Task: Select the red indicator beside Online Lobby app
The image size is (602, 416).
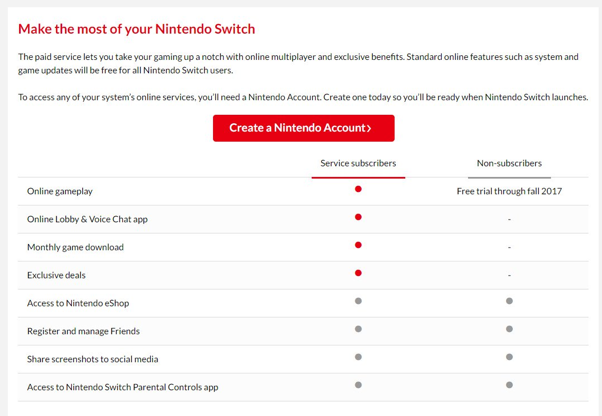Action: (x=358, y=217)
